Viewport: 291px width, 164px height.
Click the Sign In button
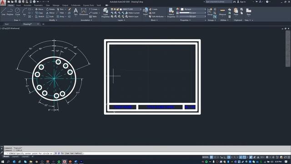point(241,2)
